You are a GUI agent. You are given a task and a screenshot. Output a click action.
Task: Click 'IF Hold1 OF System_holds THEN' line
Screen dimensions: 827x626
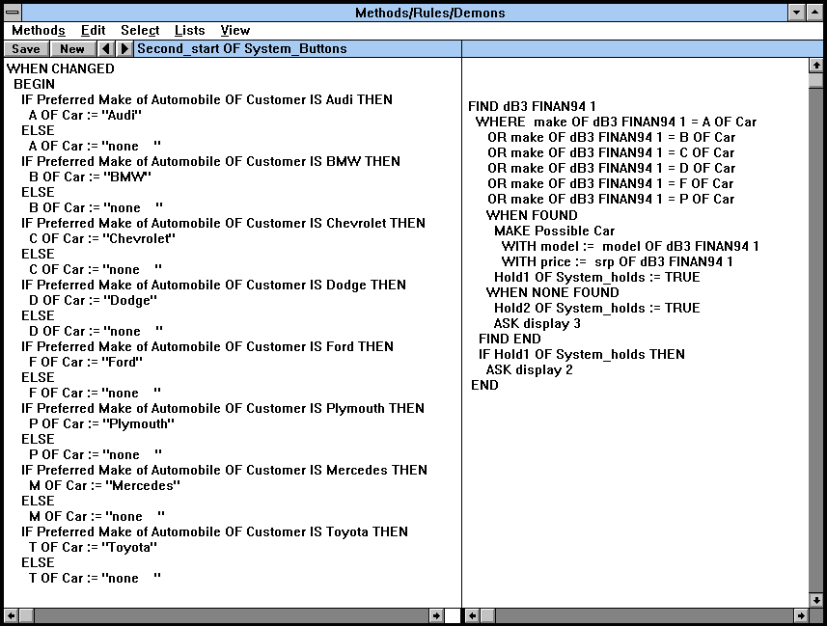tap(582, 354)
